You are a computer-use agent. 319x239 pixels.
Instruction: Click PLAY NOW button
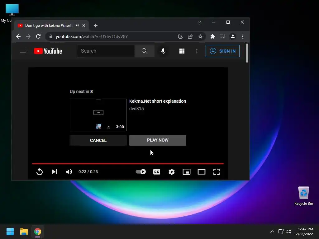[x=158, y=140]
